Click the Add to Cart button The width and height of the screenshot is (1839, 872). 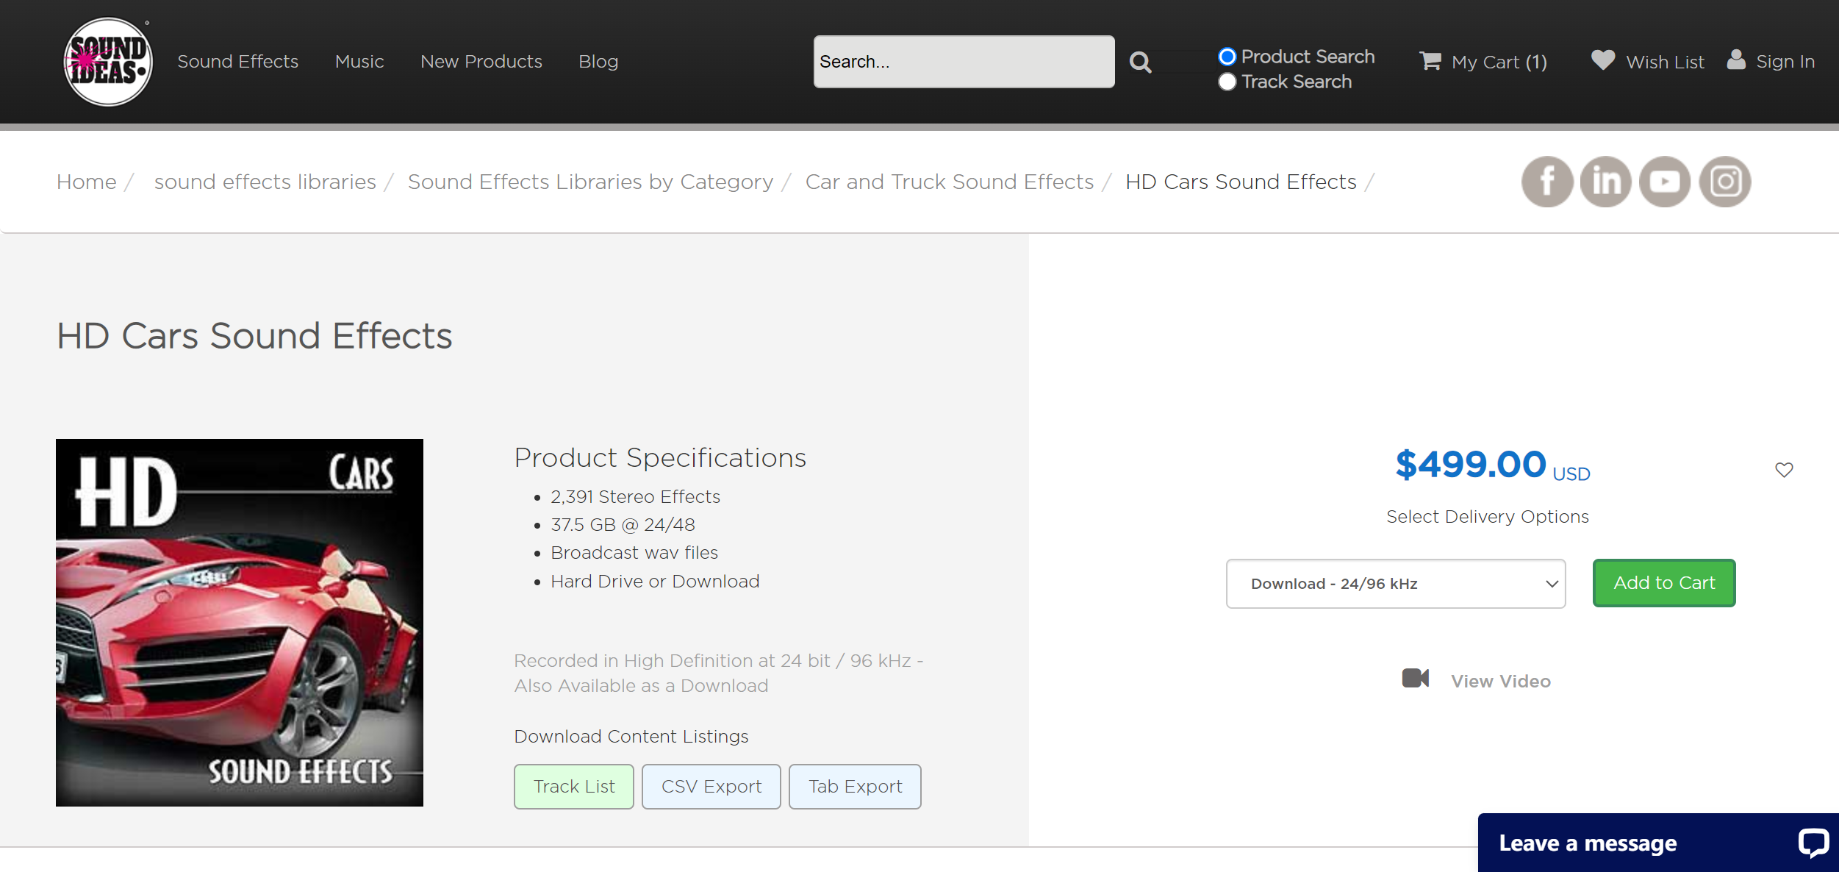1663,582
